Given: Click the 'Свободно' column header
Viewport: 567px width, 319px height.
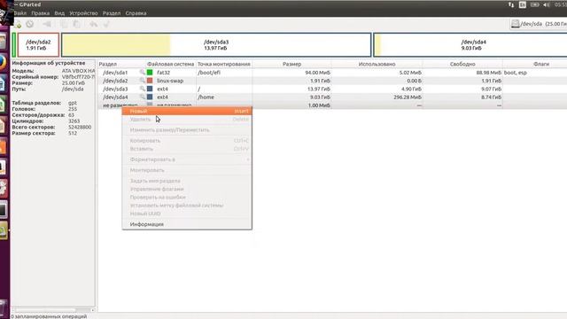Looking at the screenshot, I should tap(462, 64).
